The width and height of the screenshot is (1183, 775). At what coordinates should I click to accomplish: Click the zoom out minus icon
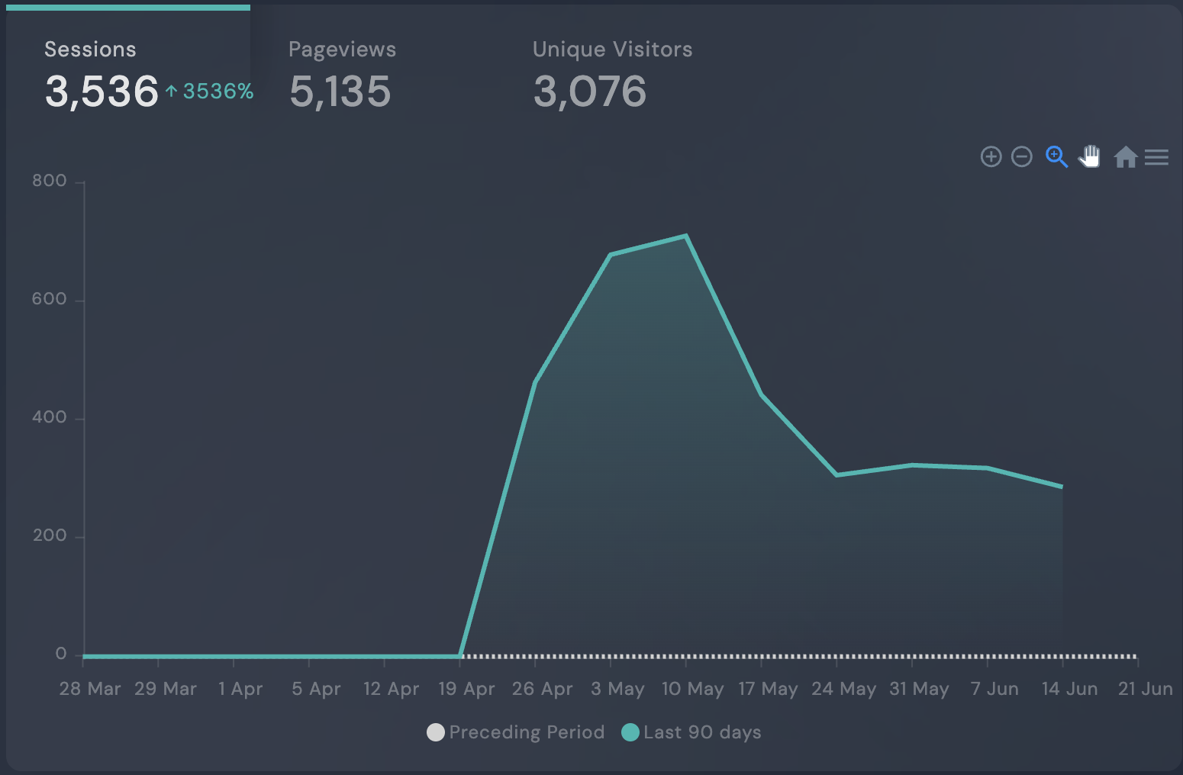tap(1021, 157)
